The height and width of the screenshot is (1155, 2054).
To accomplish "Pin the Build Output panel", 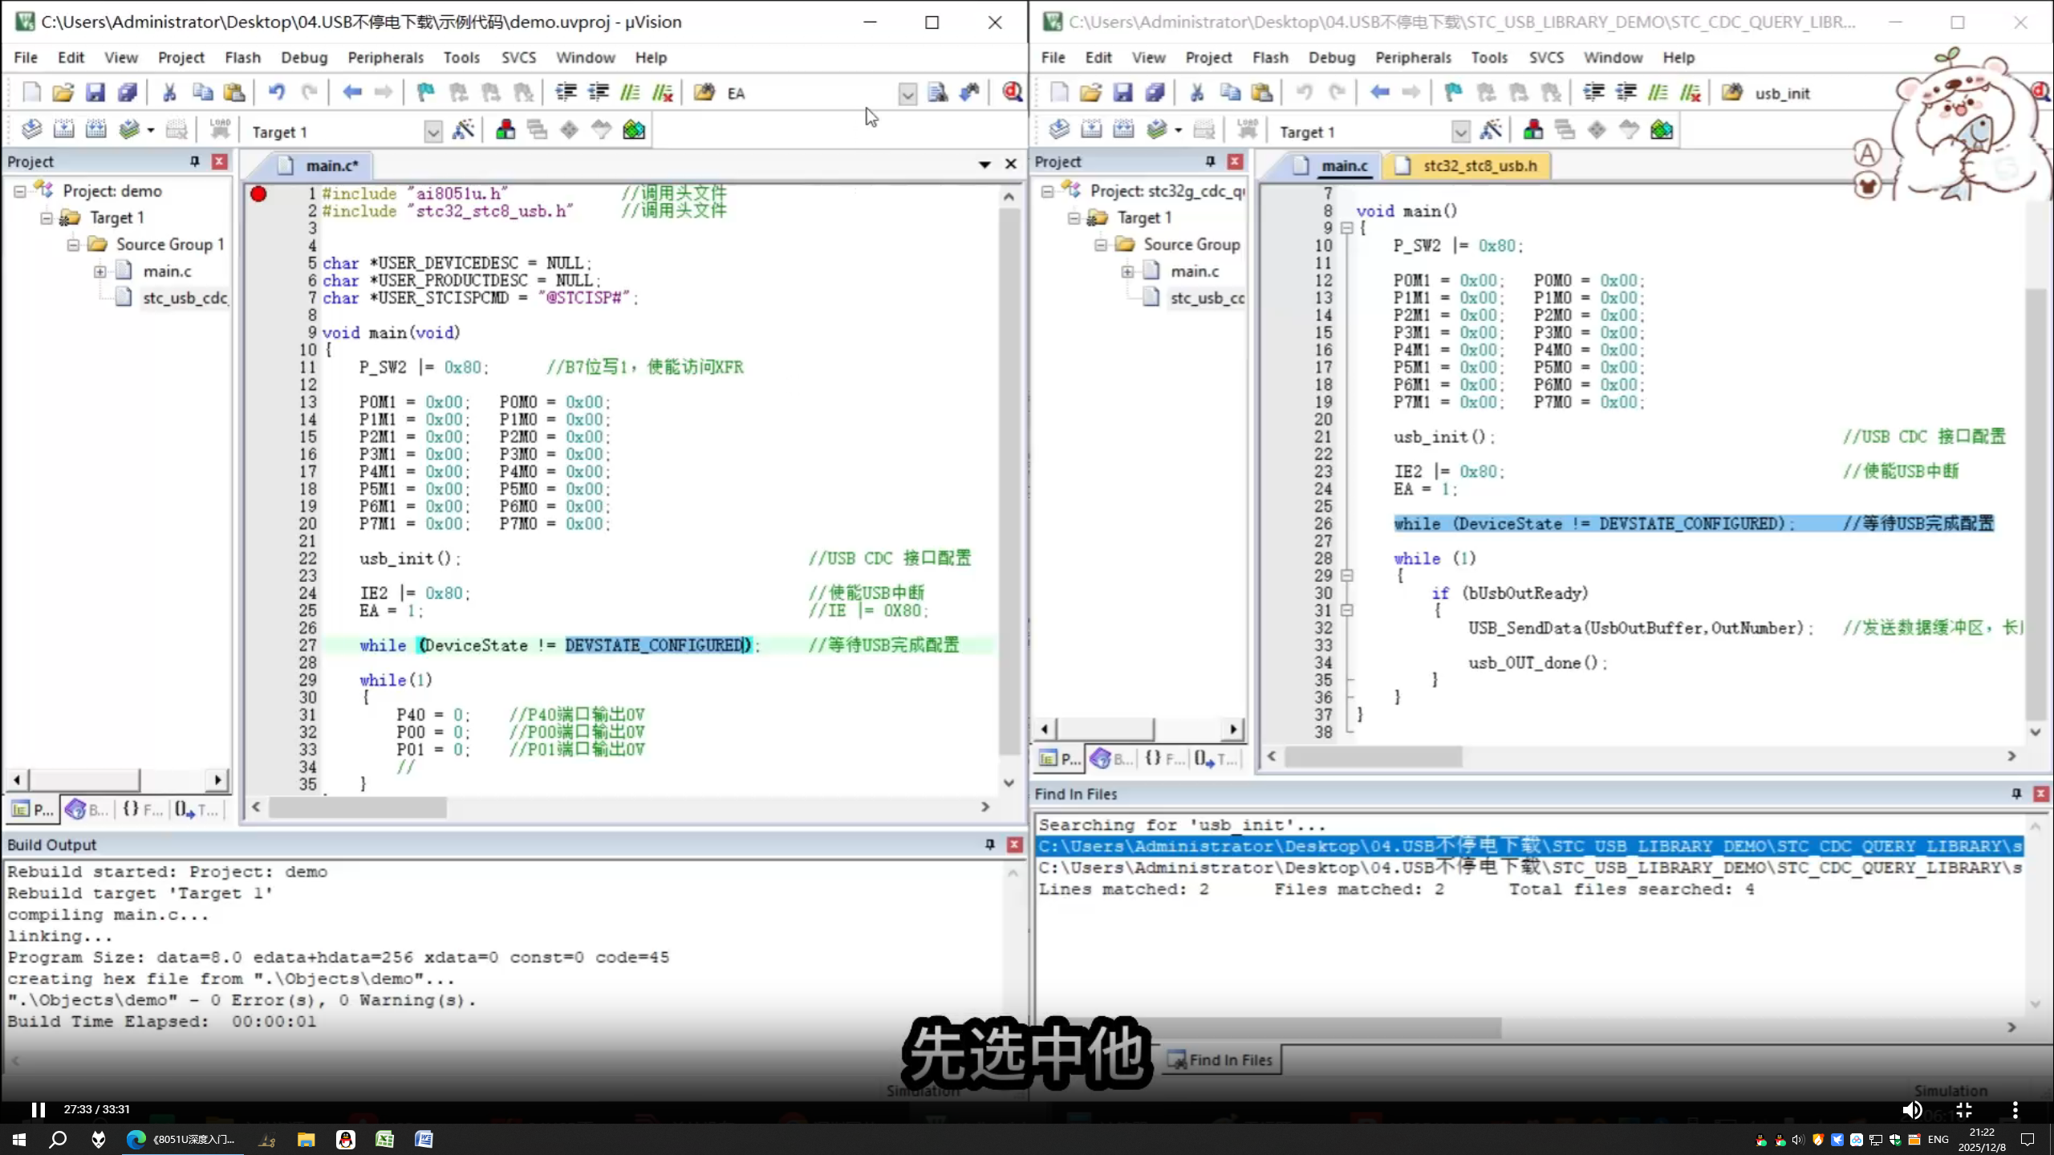I will [988, 844].
